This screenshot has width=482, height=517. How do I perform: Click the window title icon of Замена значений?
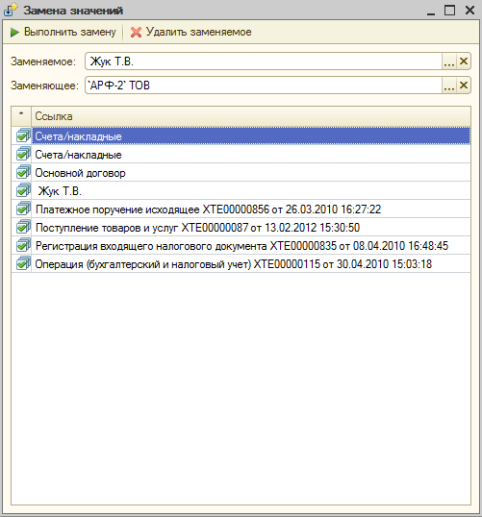point(10,10)
